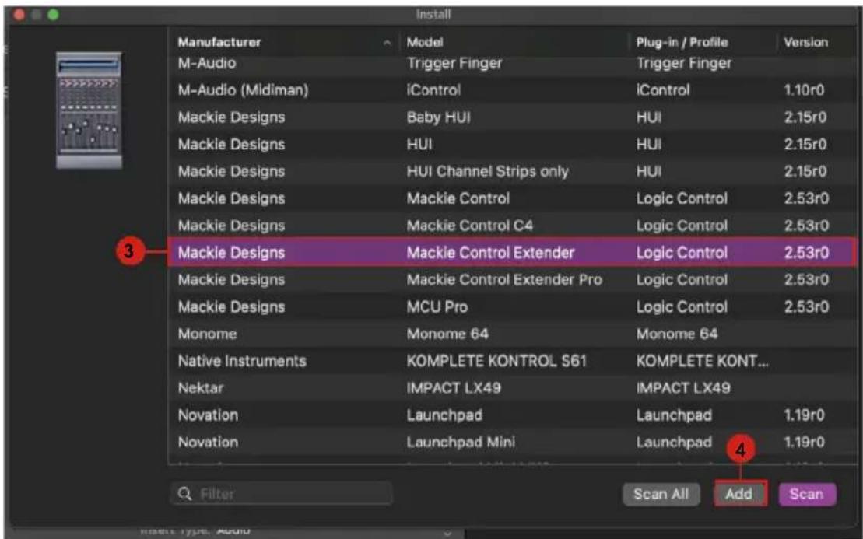Select the Nektar IMPACT LX49 row
The image size is (863, 539).
[x=512, y=388]
